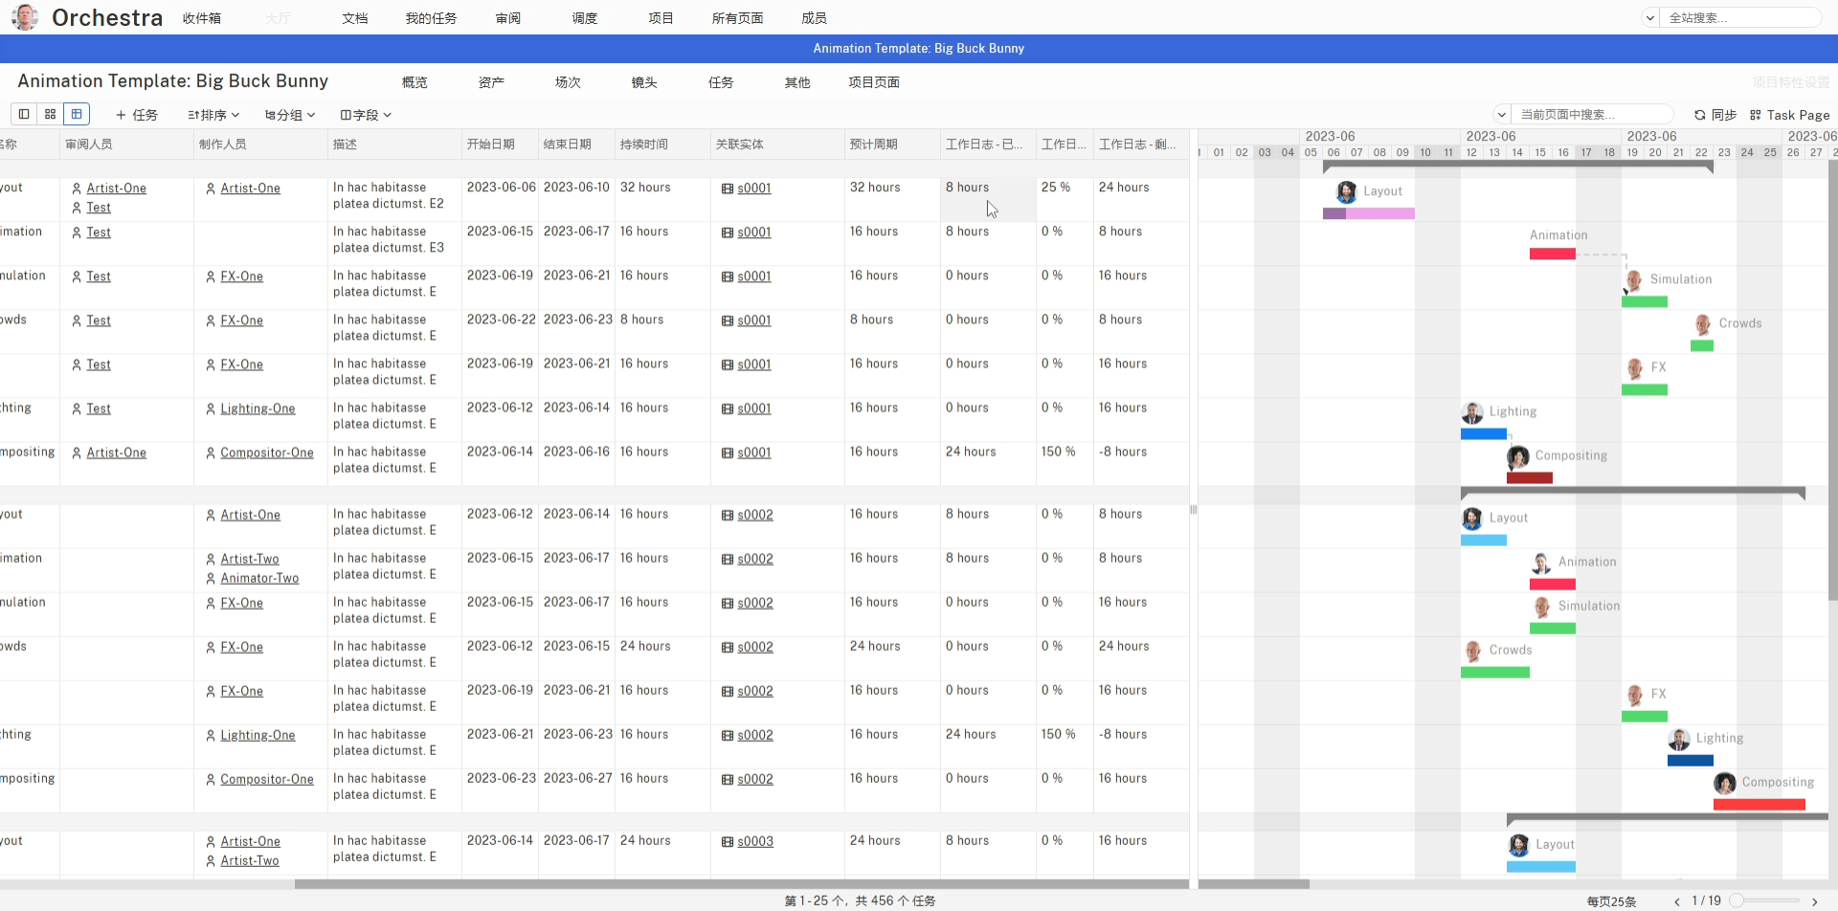
Task: Click the page slider handle
Action: click(x=1737, y=900)
